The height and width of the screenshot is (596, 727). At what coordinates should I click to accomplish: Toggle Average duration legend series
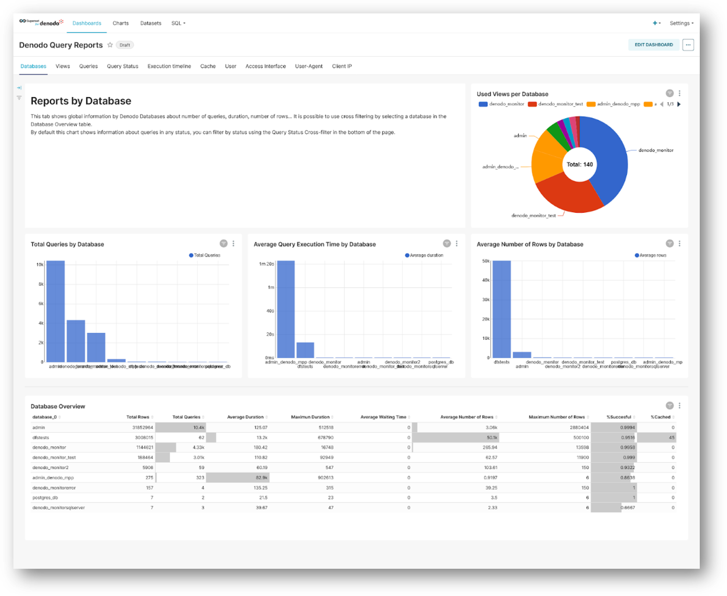pyautogui.click(x=424, y=255)
